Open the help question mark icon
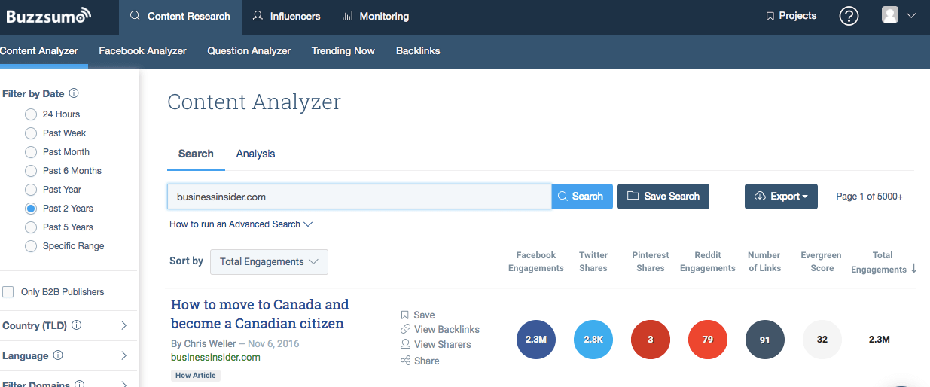Viewport: 930px width, 387px height. click(849, 16)
